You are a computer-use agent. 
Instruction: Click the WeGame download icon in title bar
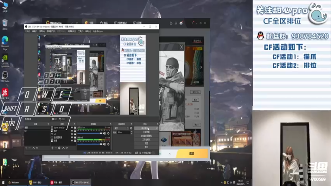(x=176, y=23)
